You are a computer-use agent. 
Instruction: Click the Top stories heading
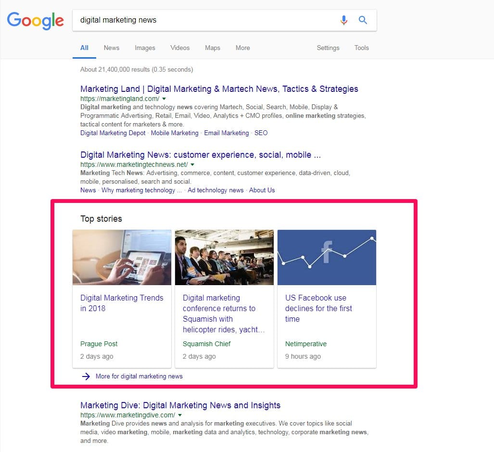tap(101, 219)
